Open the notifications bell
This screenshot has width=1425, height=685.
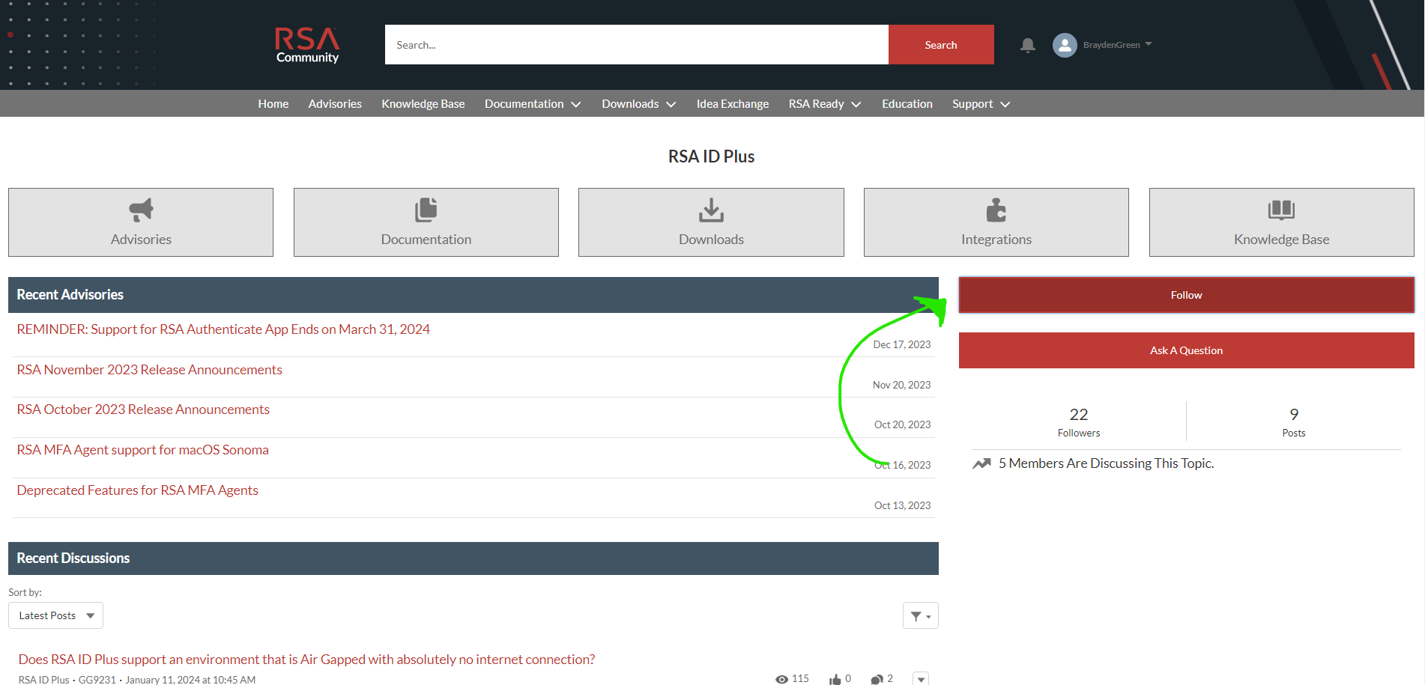1027,45
